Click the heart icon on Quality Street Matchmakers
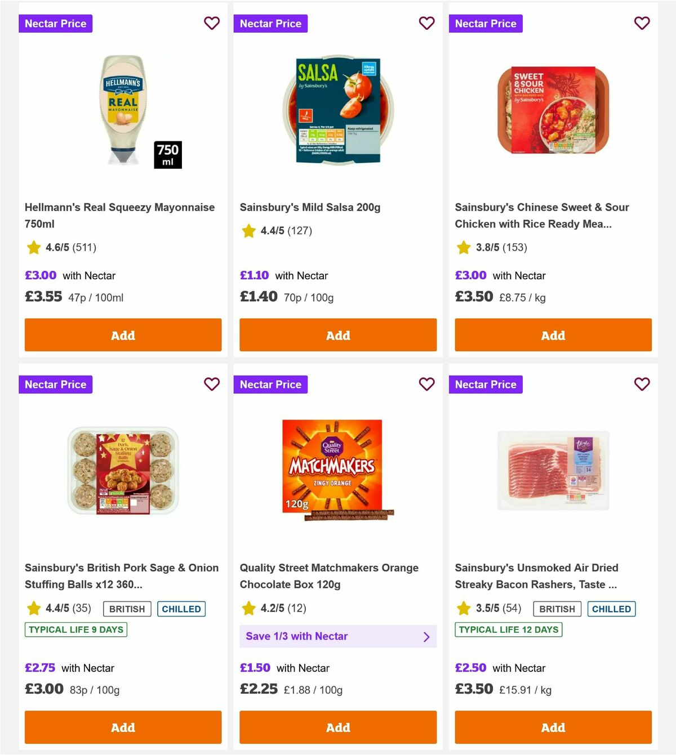The image size is (676, 755). tap(427, 384)
